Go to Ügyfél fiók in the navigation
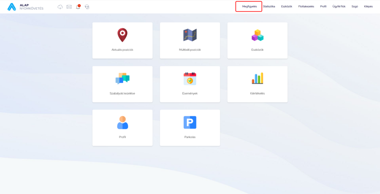The width and height of the screenshot is (380, 194). (x=339, y=6)
